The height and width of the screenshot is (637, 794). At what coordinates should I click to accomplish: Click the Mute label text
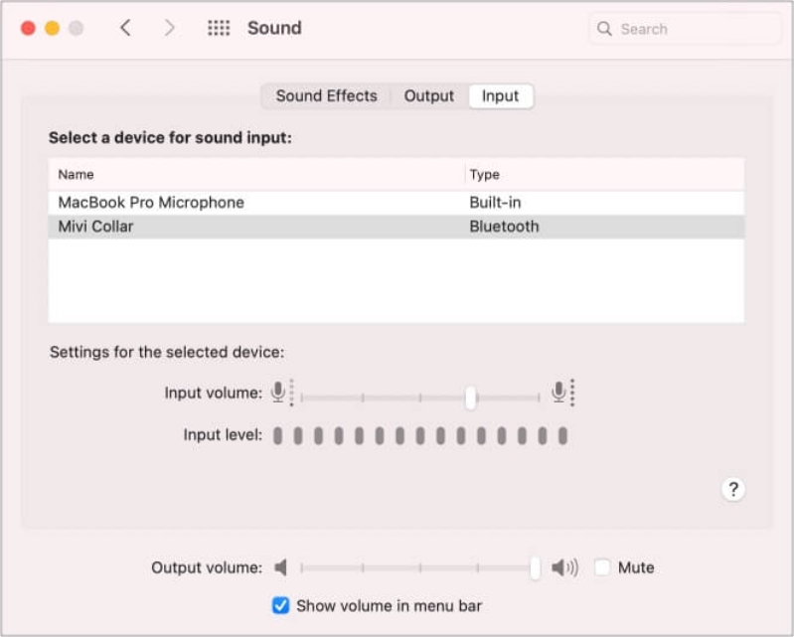click(636, 567)
